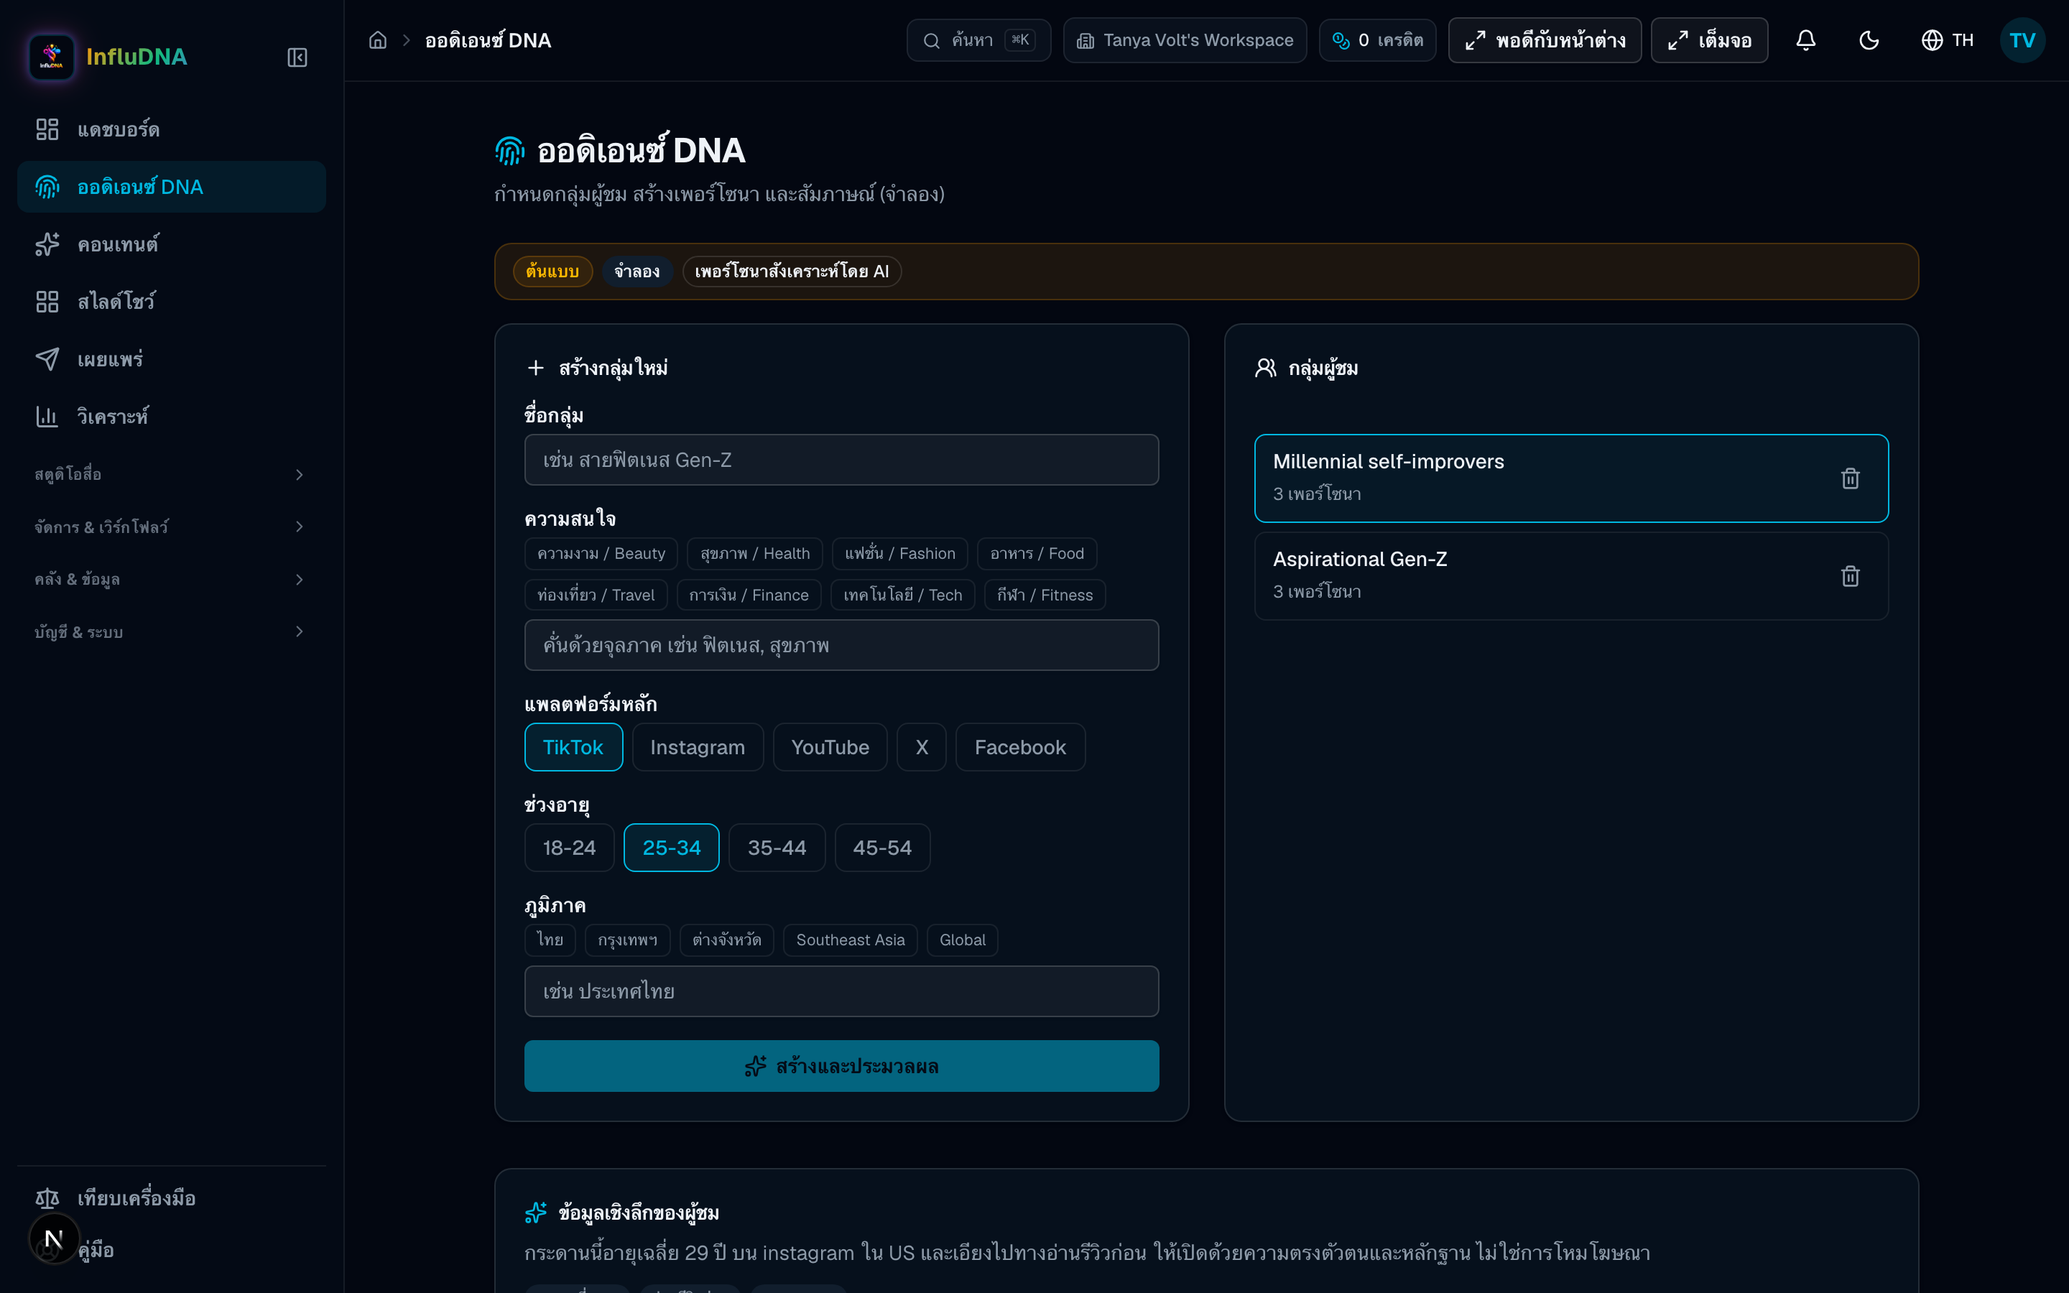
Task: Delete the Millennial self-improvers group
Action: click(1850, 478)
